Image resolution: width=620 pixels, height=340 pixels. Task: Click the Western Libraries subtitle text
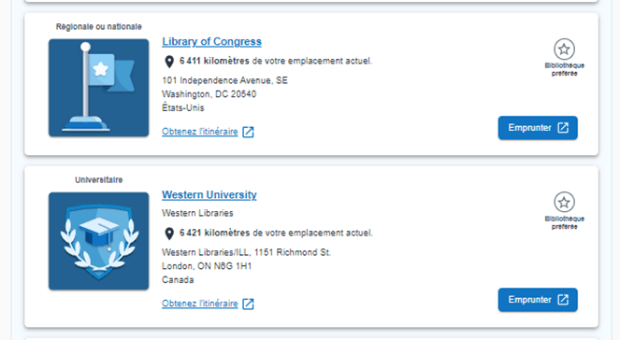coord(197,213)
